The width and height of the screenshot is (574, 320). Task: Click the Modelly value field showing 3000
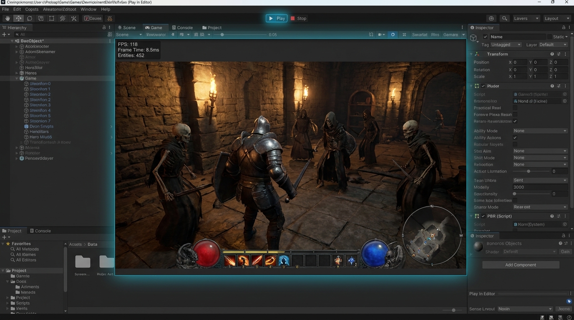[x=540, y=187]
